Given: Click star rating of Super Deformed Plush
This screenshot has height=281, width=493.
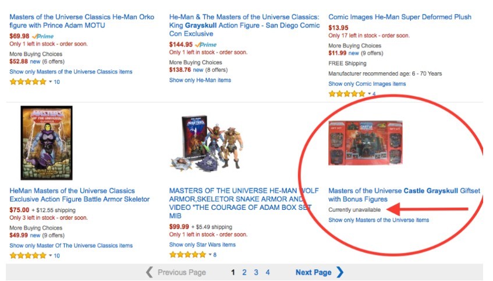Looking at the screenshot, I should point(346,93).
